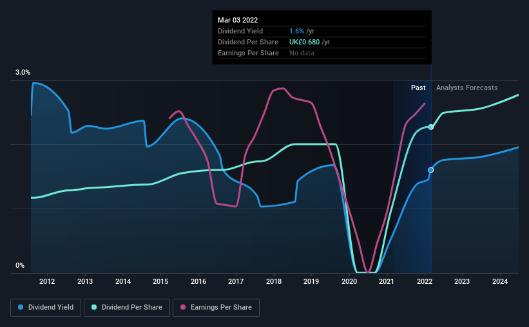The image size is (529, 327).
Task: Click the Dividend Per Share data point marker
Action: click(x=431, y=127)
